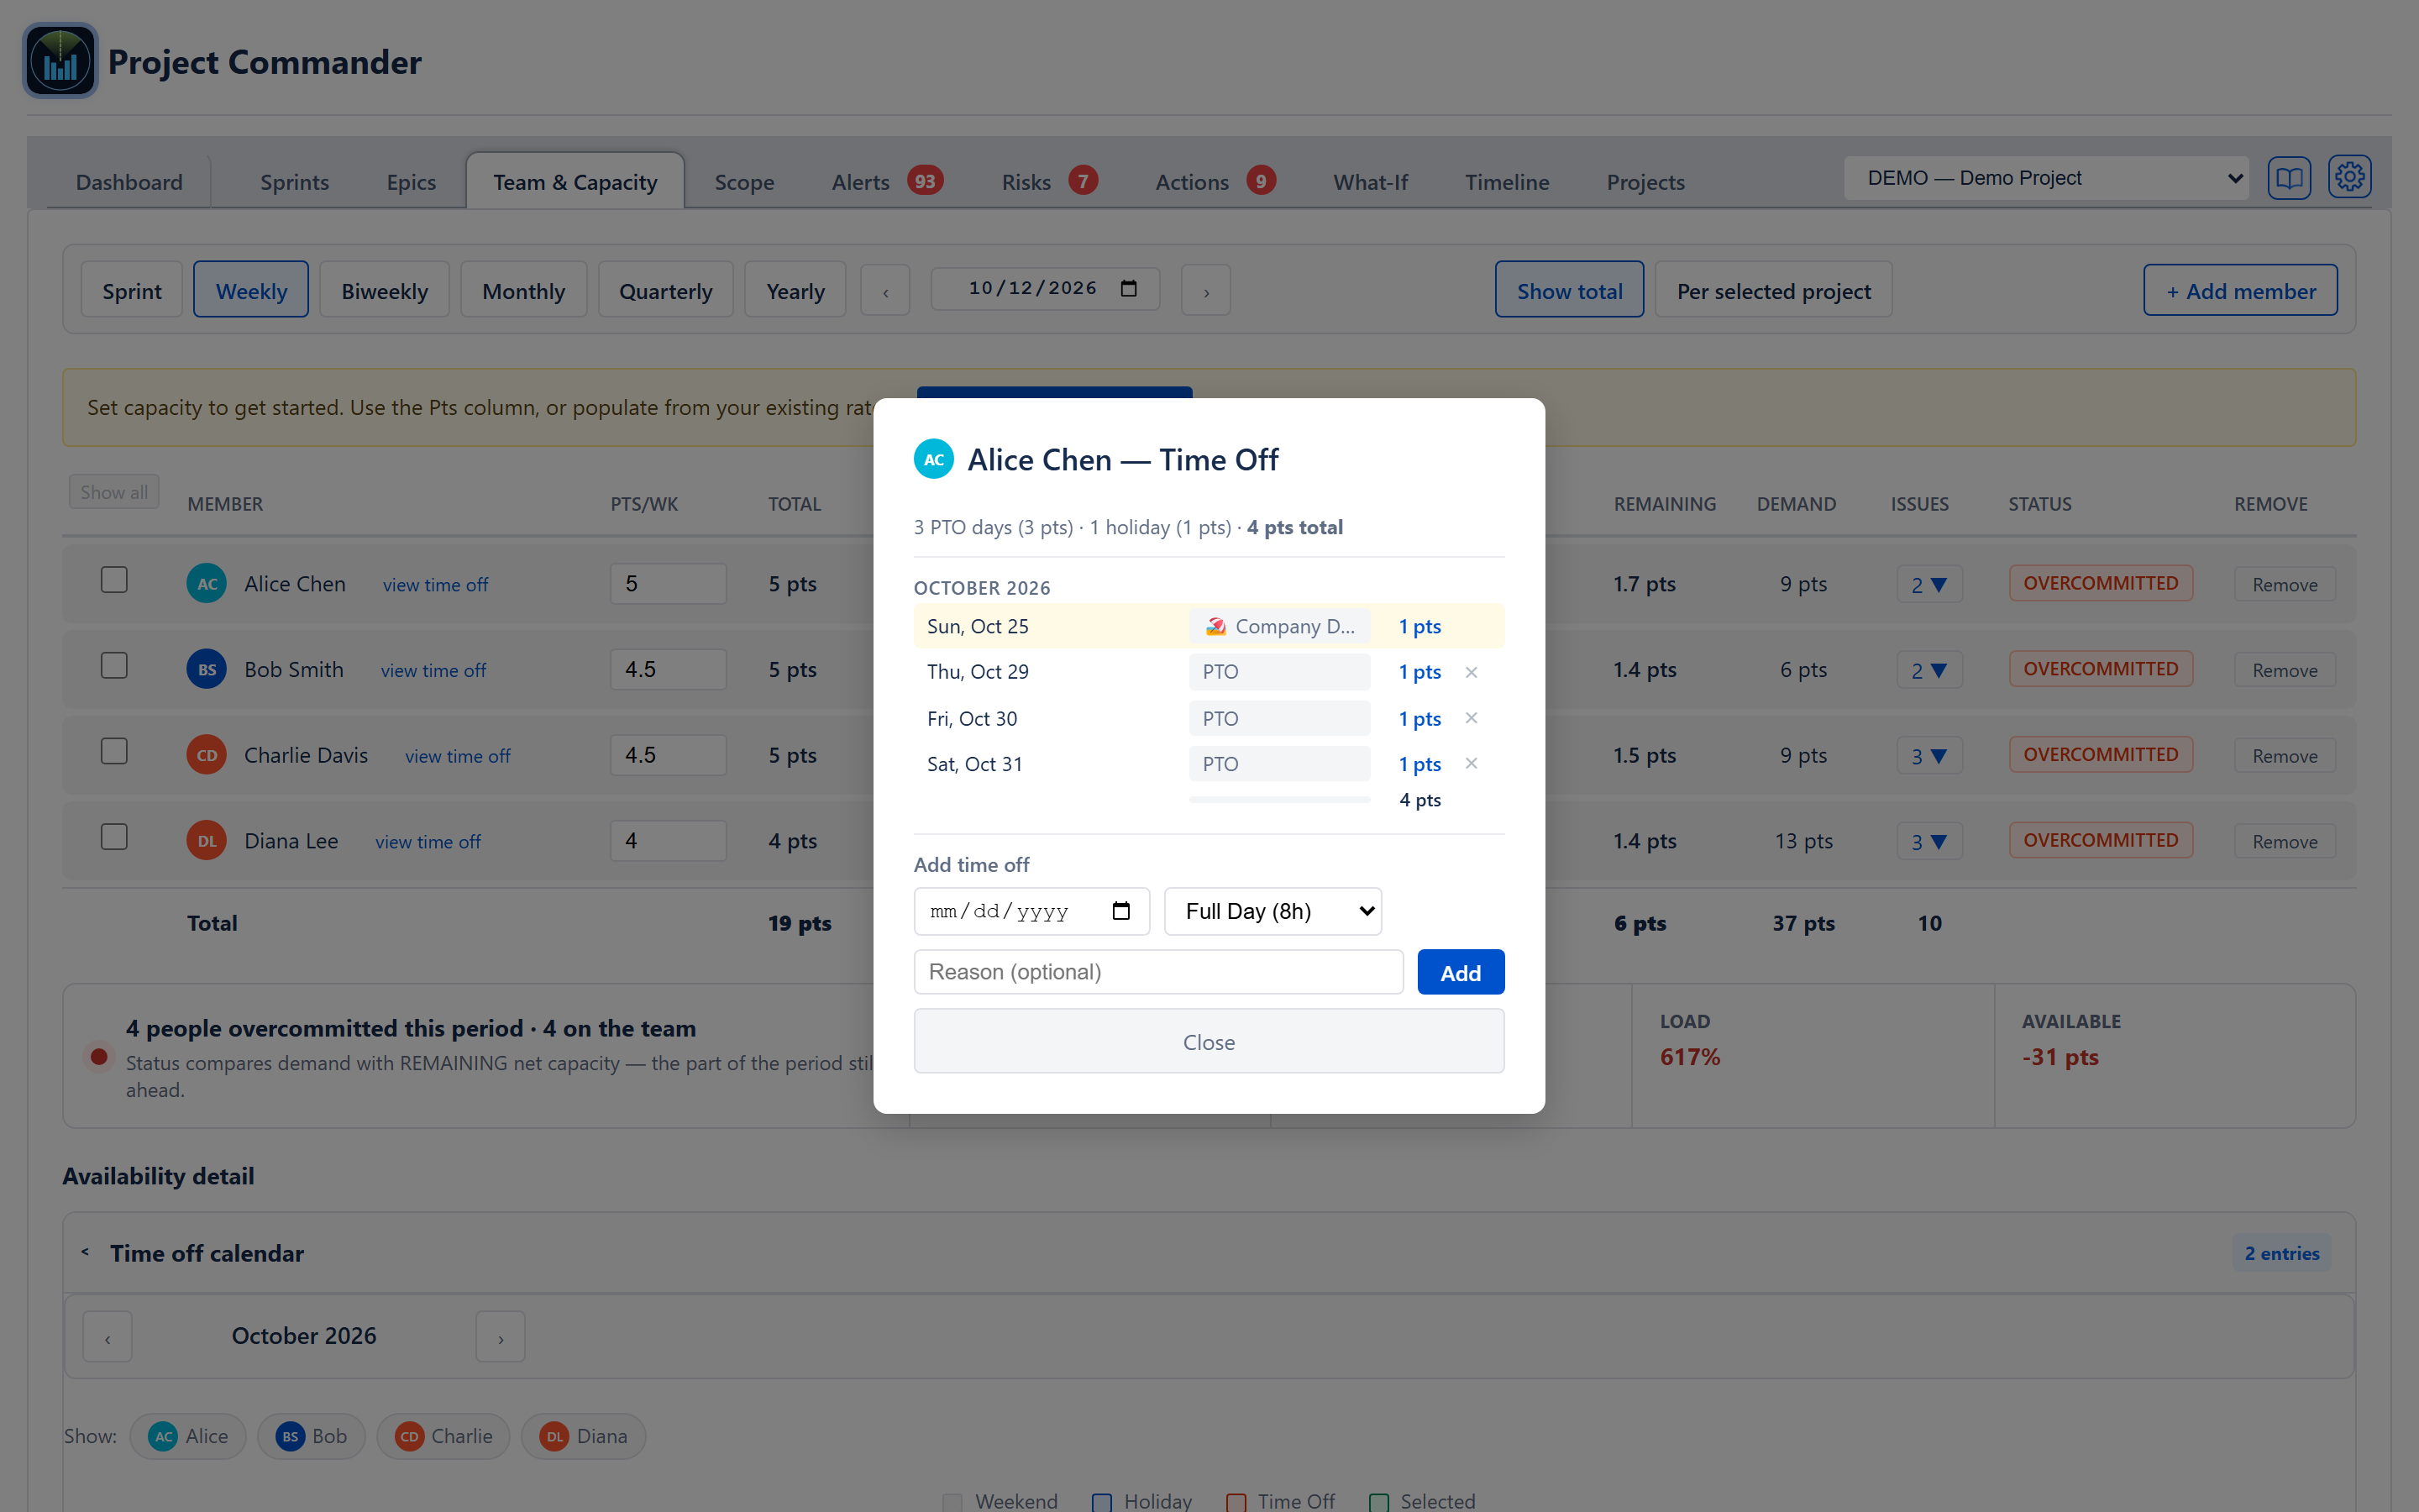Go to next month in October 2026 calendar
Screen dimensions: 2419x1512
coord(501,1337)
